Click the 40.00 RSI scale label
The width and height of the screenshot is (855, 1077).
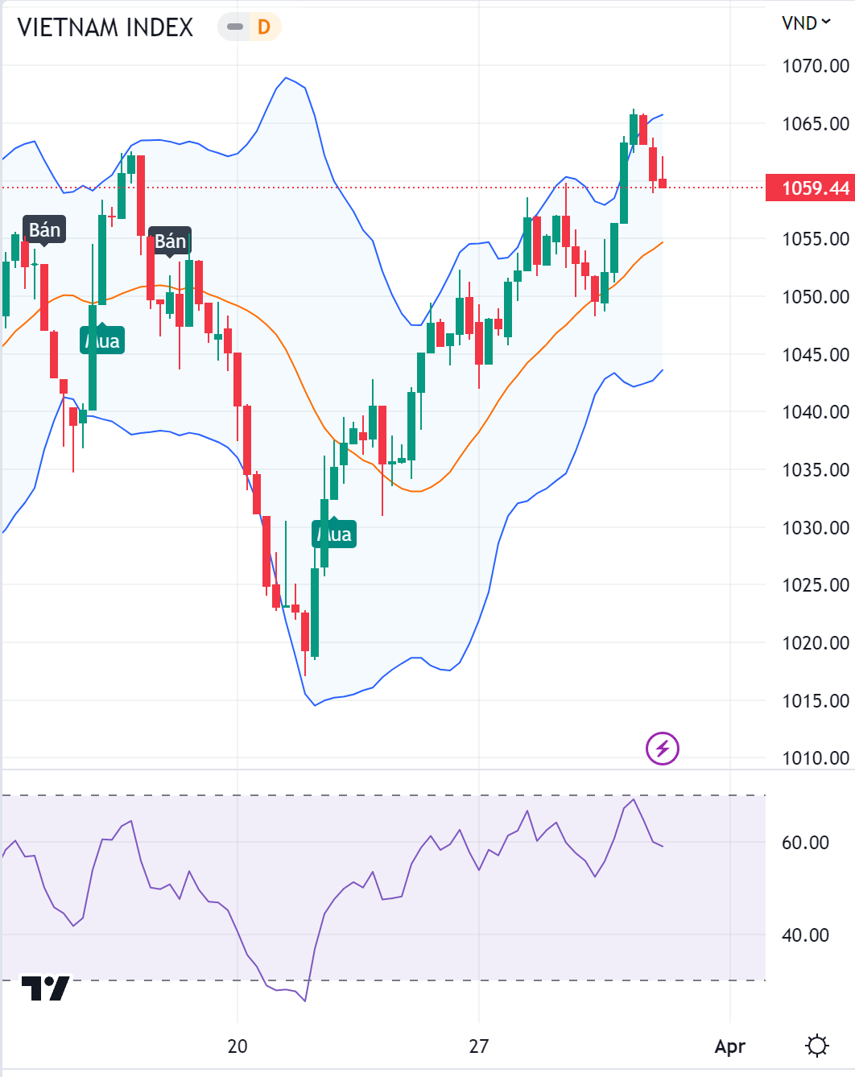click(805, 935)
